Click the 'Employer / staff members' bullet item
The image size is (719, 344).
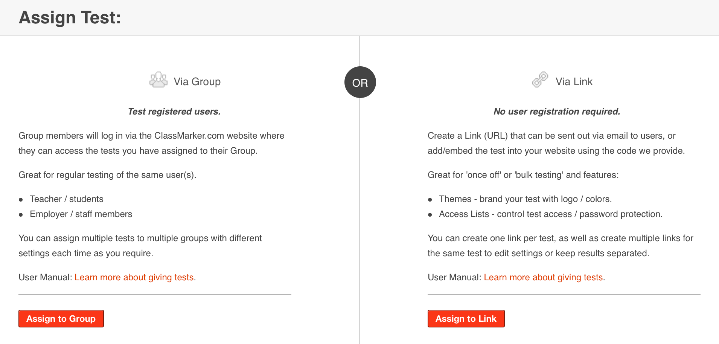pyautogui.click(x=81, y=214)
